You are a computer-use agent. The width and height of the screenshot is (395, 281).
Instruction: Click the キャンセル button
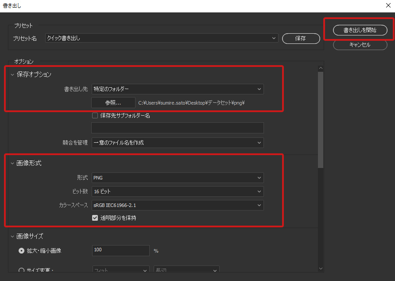click(360, 45)
